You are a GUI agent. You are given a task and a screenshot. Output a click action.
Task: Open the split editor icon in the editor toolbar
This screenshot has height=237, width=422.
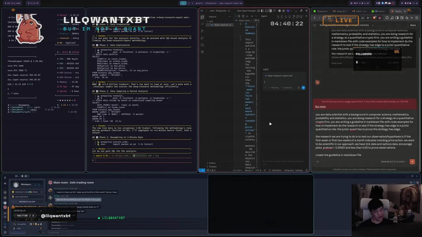(243, 16)
